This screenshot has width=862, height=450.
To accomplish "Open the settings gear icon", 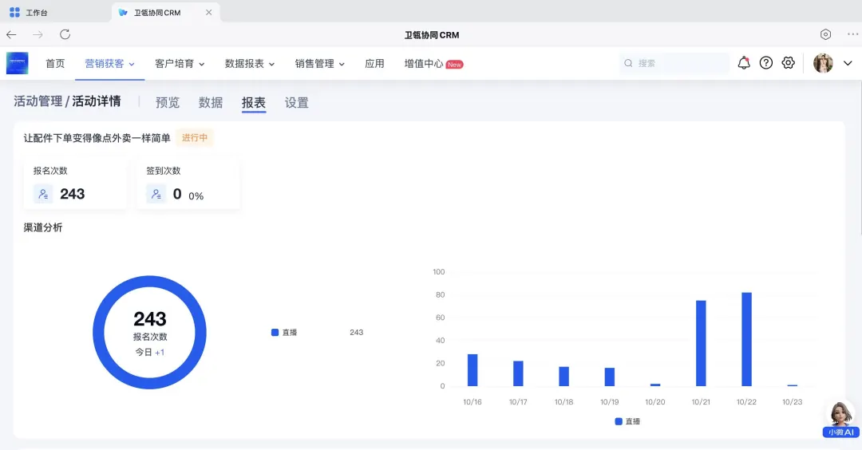I will pyautogui.click(x=789, y=63).
